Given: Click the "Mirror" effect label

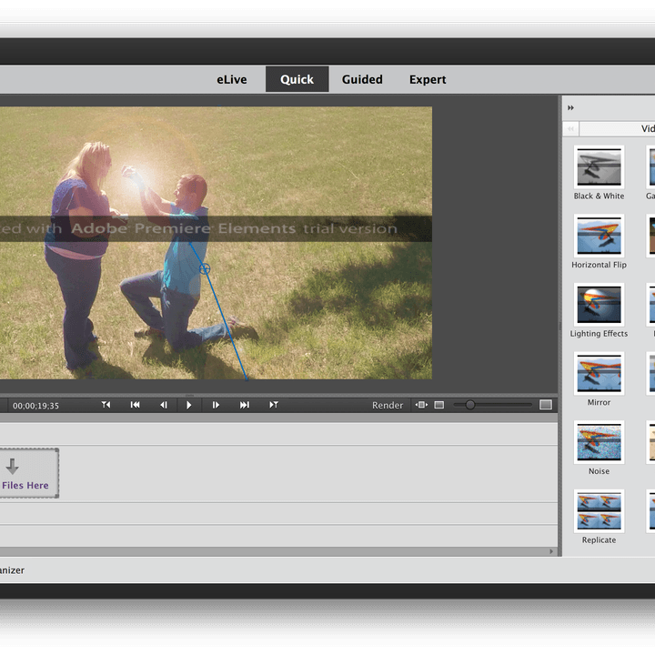Looking at the screenshot, I should click(599, 402).
